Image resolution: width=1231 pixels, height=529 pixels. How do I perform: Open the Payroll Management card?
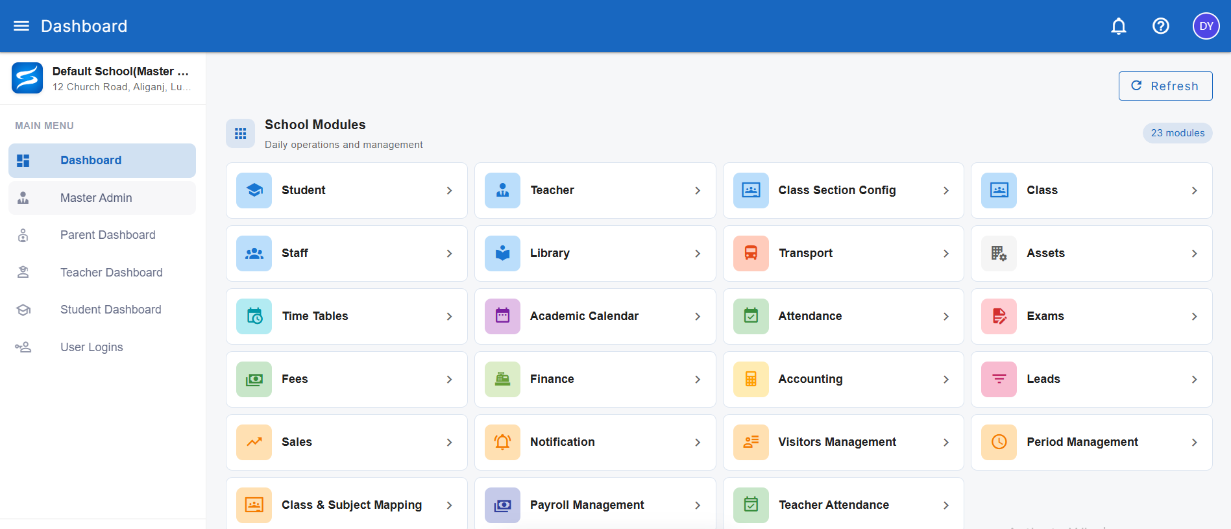595,504
